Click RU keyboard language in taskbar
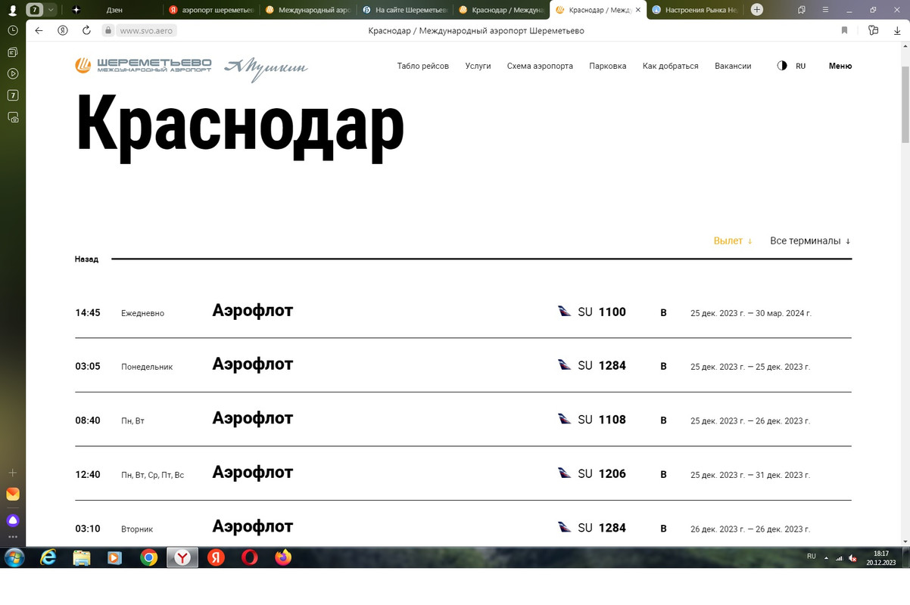Viewport: 910px width, 605px height. 811,556
